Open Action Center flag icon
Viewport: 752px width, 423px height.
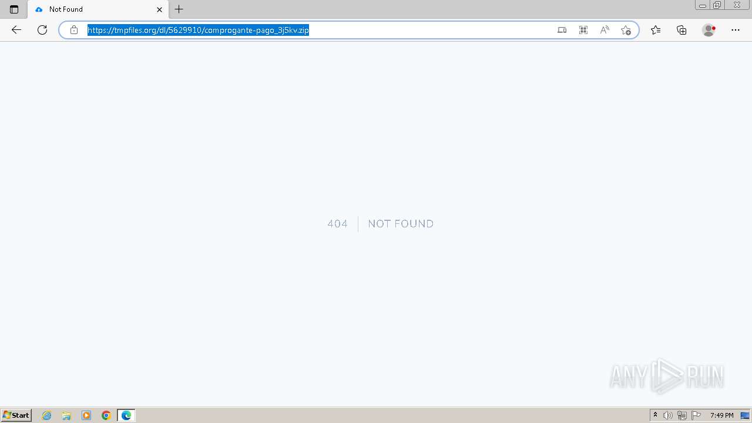696,415
